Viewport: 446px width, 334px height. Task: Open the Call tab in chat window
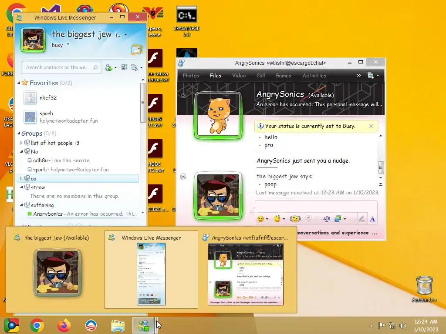tap(260, 76)
